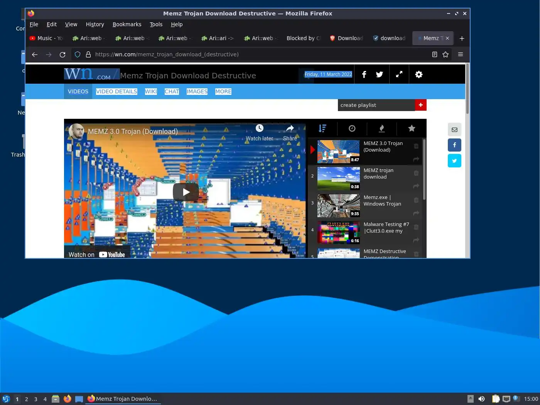Delete Memz.exe | Windows Trojan from playlist
The width and height of the screenshot is (540, 405).
(416, 200)
